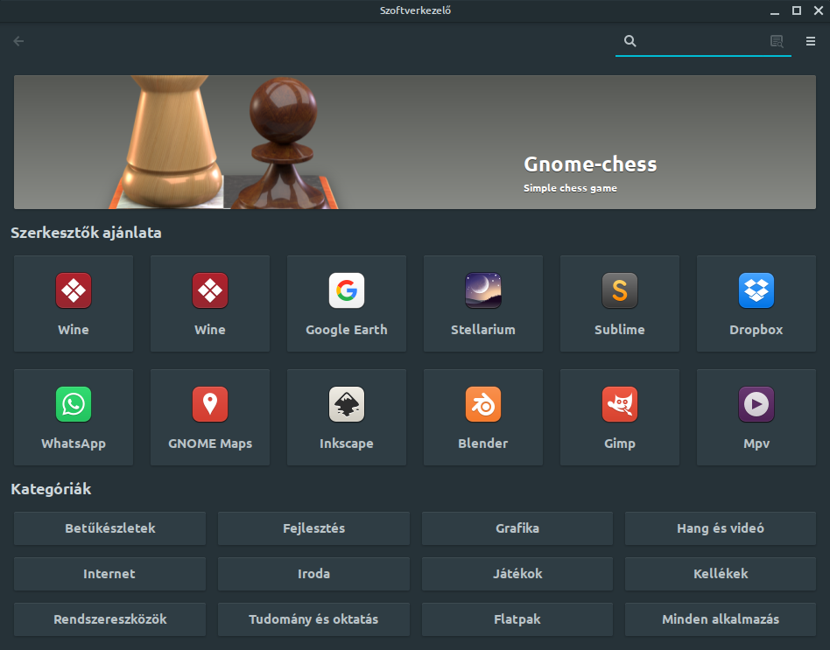Open Tudomány és oktatás category

pyautogui.click(x=314, y=619)
